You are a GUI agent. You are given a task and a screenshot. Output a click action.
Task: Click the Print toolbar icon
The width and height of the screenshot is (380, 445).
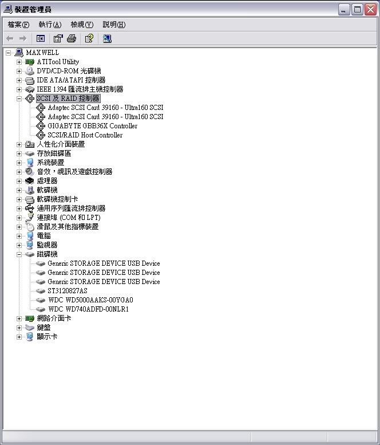tap(72, 38)
